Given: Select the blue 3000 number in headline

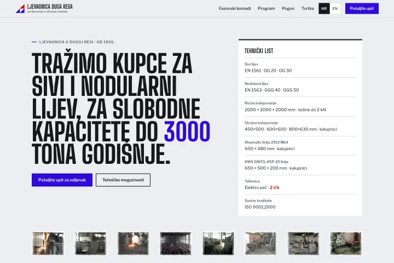Looking at the screenshot, I should pos(187,131).
